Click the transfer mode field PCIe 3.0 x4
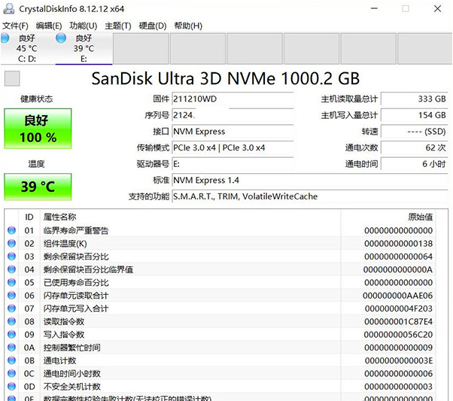 pos(233,147)
